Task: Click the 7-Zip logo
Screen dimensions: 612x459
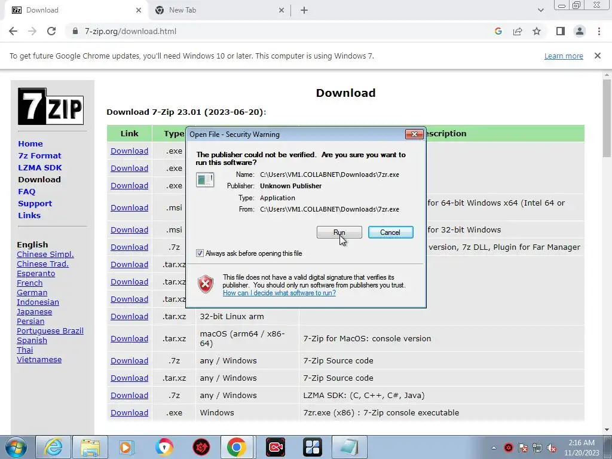Action: (x=51, y=106)
